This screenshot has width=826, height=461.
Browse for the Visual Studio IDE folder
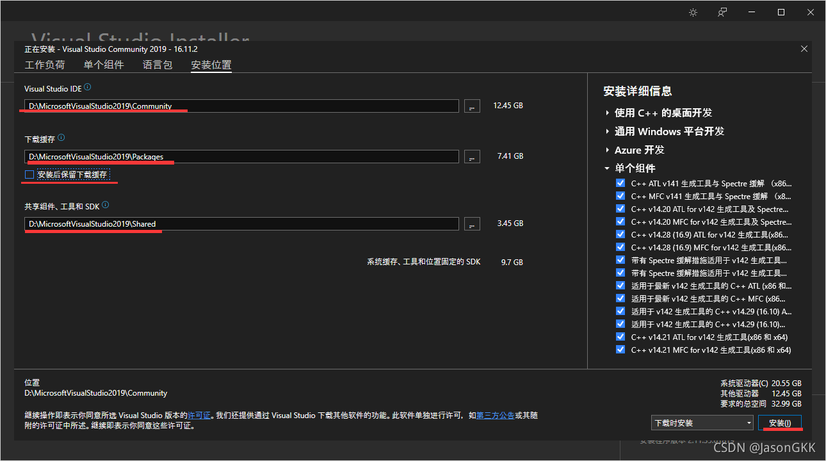[x=472, y=106]
